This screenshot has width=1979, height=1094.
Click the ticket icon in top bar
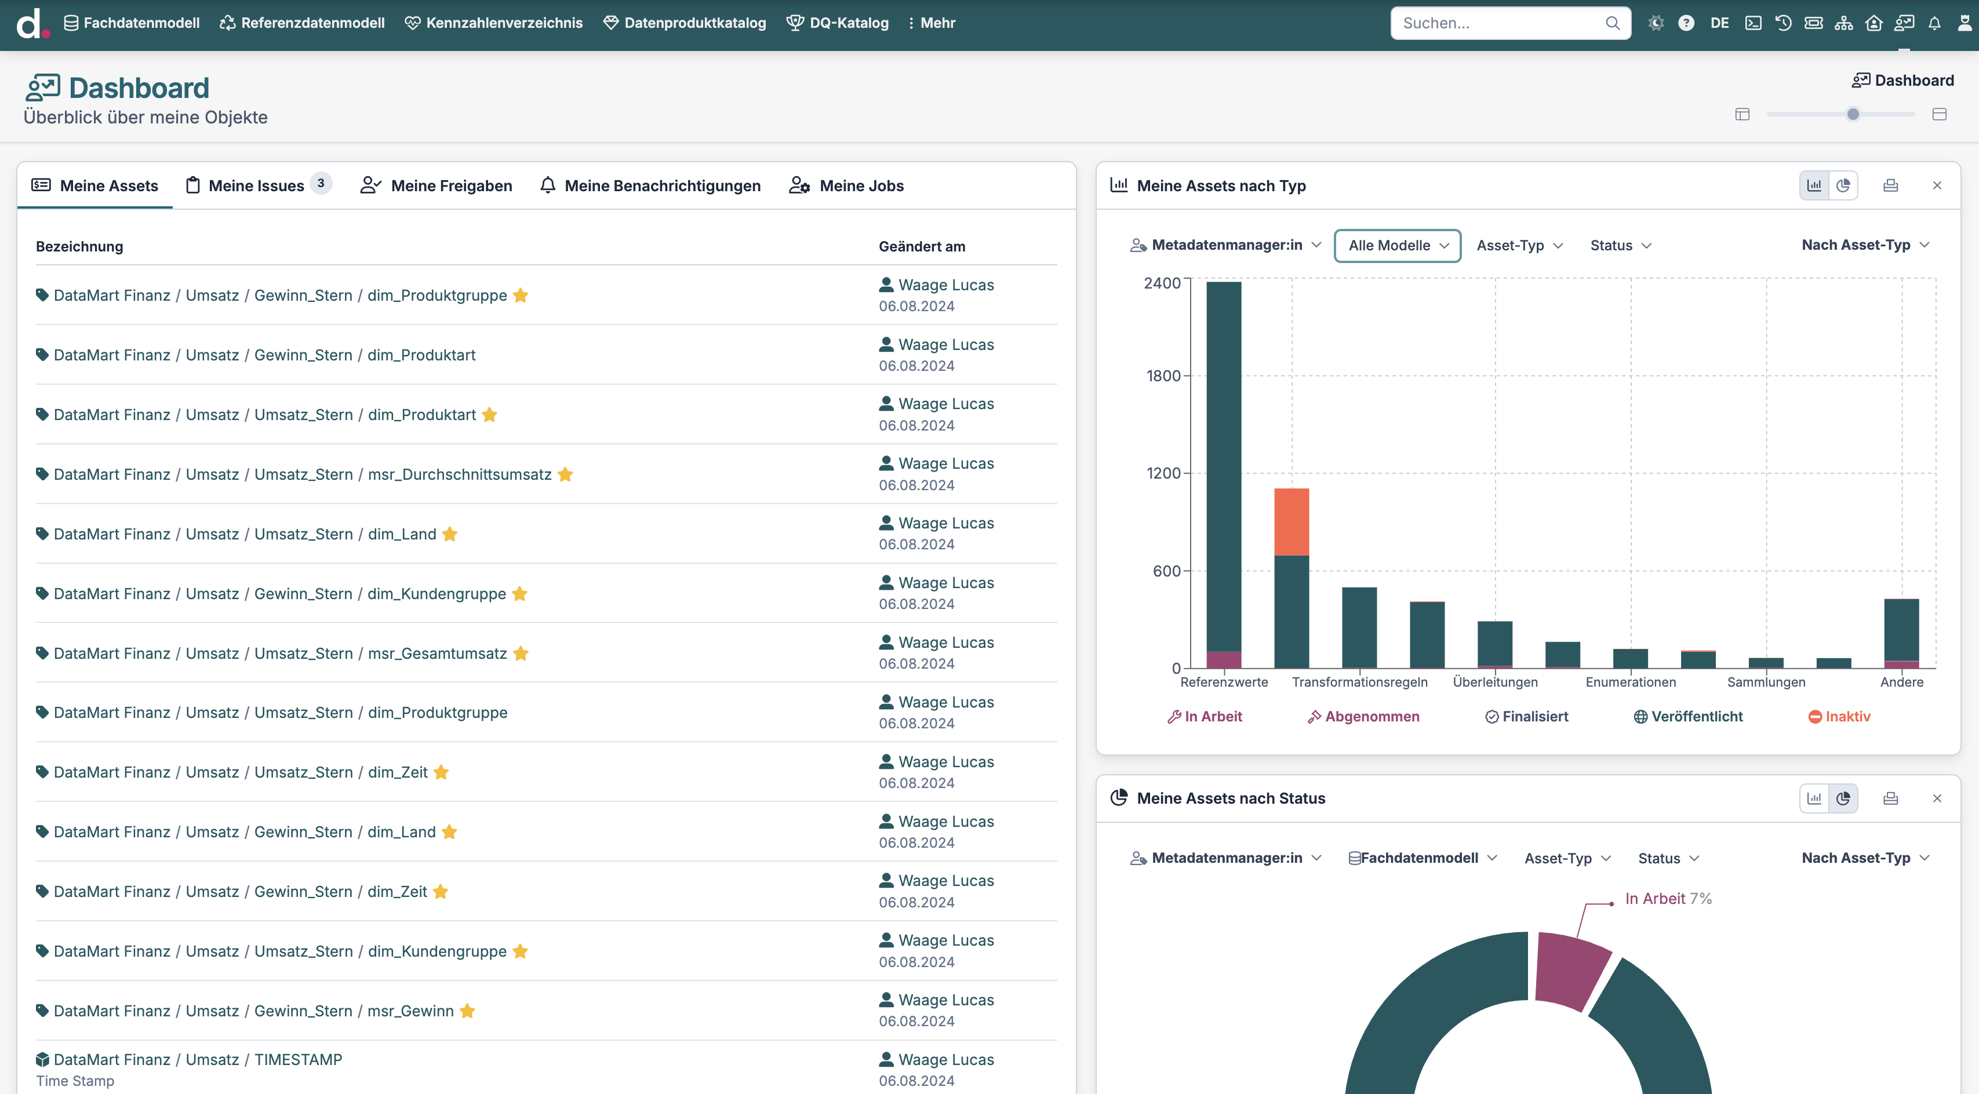click(1813, 23)
